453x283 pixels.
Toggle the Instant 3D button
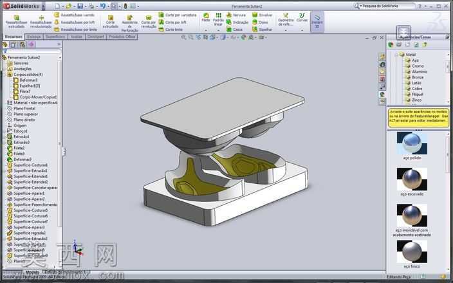pyautogui.click(x=317, y=21)
